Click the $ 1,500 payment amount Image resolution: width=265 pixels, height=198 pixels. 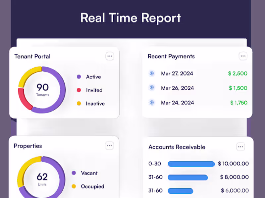tap(238, 88)
